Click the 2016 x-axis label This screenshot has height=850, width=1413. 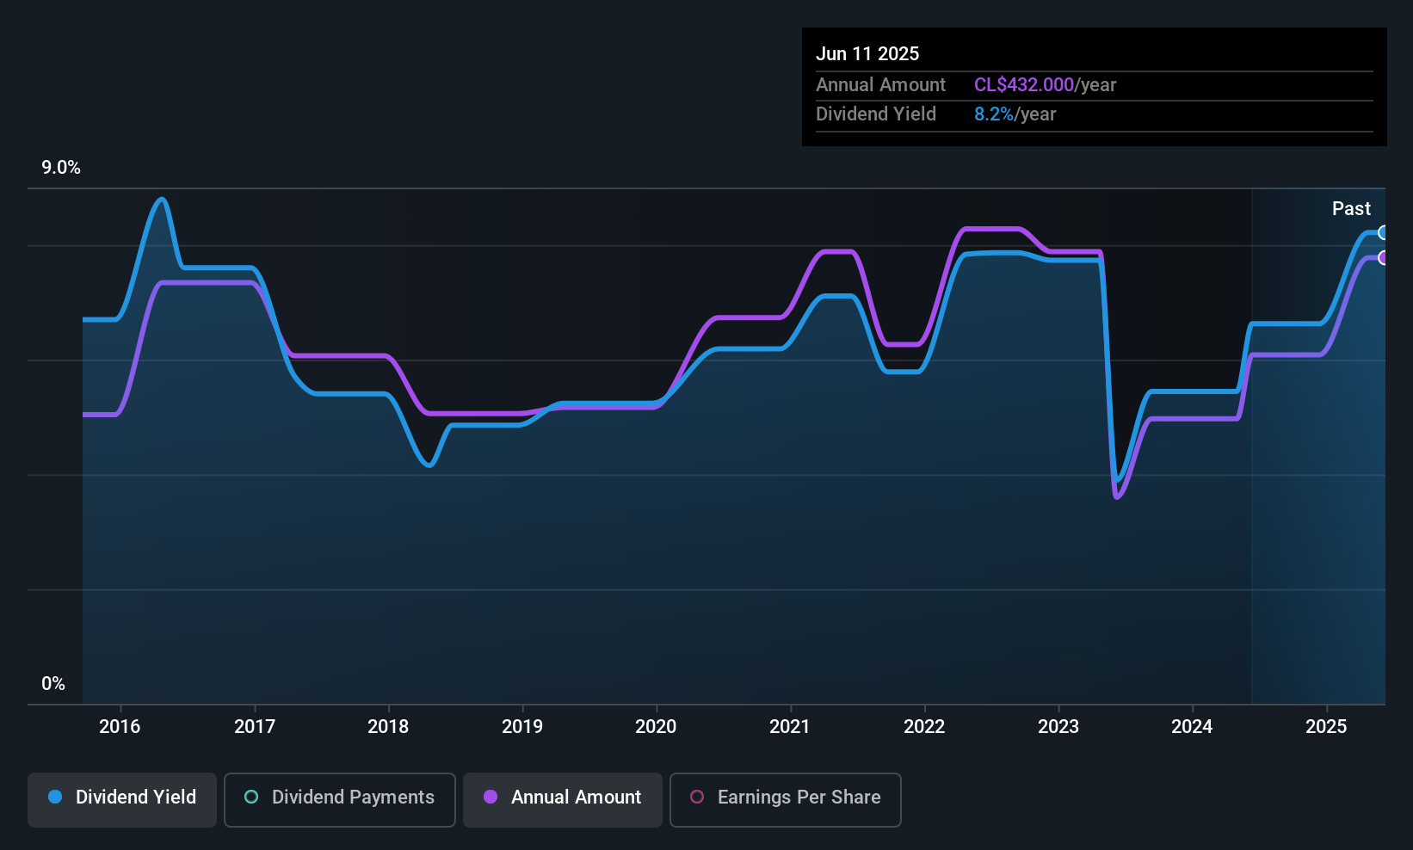[120, 727]
